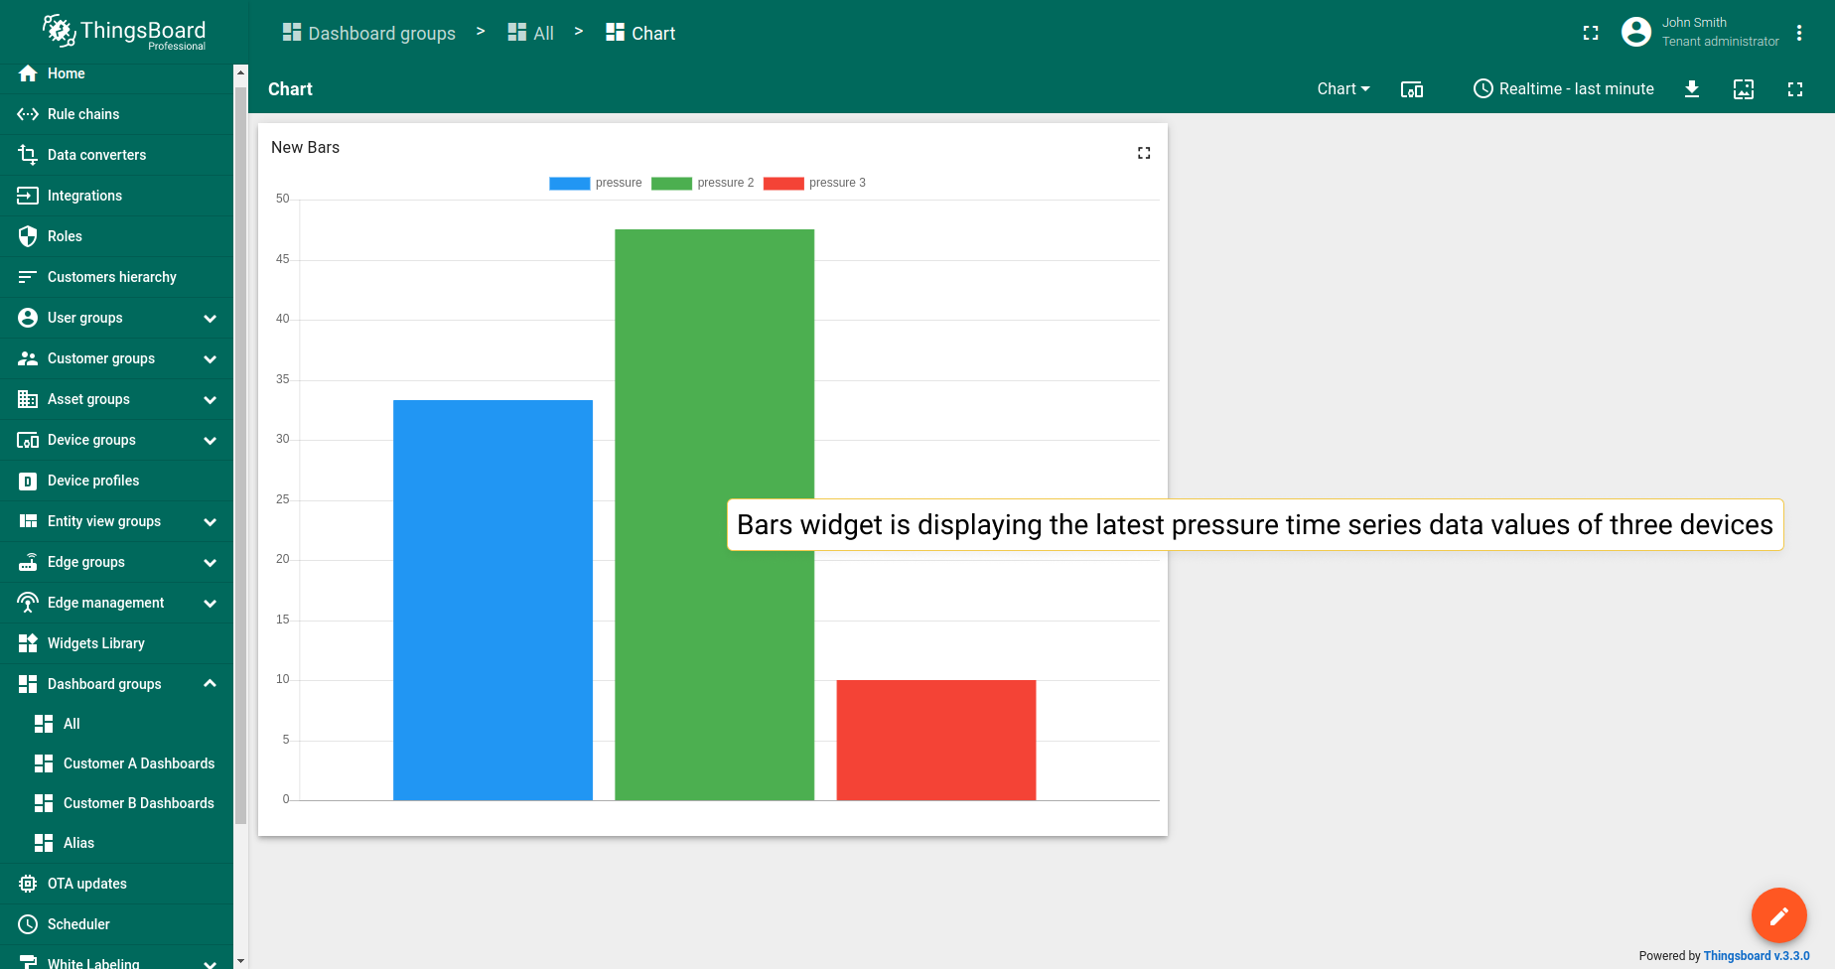Click the orange edit pencil button
This screenshot has height=969, width=1835.
[x=1778, y=914]
